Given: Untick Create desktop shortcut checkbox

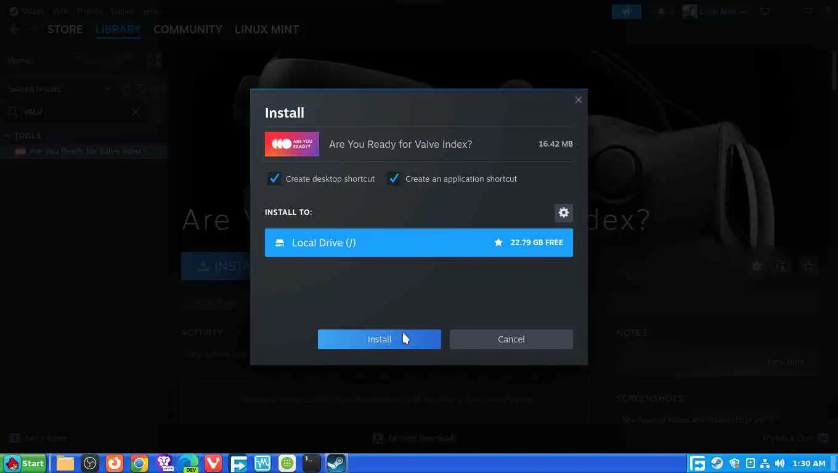Looking at the screenshot, I should coord(274,179).
